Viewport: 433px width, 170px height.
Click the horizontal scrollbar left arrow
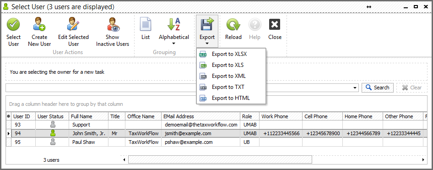coord(124,159)
